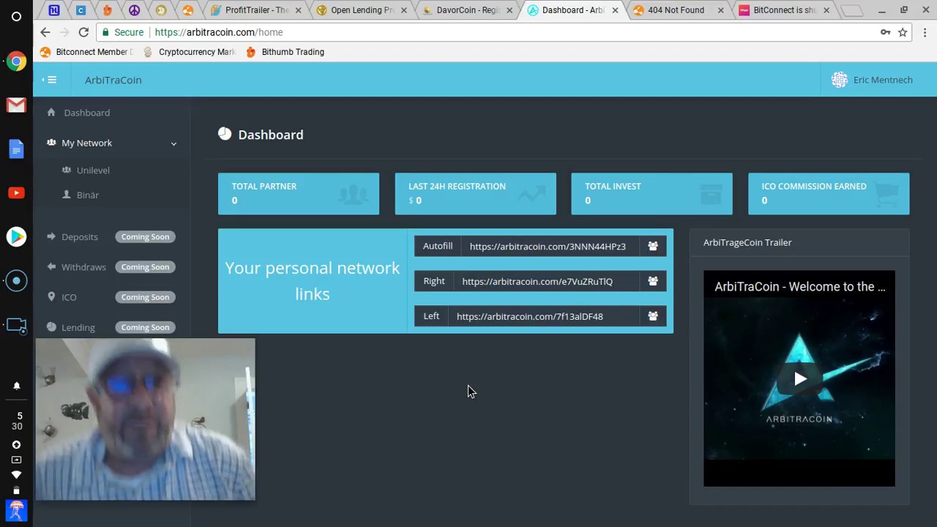Image resolution: width=937 pixels, height=527 pixels.
Task: Switch to the first pinned tab with H icon
Action: [x=53, y=10]
